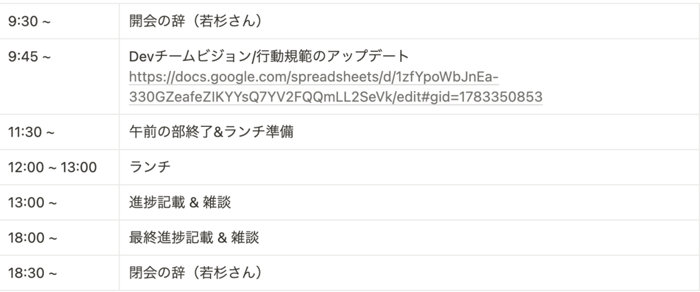Click the 12:00 ~ 13:00 time cell
The height and width of the screenshot is (292, 700).
[52, 168]
